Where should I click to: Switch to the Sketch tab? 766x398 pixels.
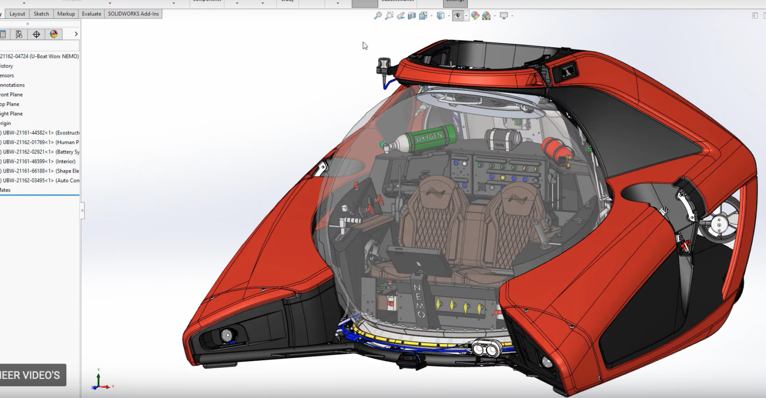[x=41, y=13]
